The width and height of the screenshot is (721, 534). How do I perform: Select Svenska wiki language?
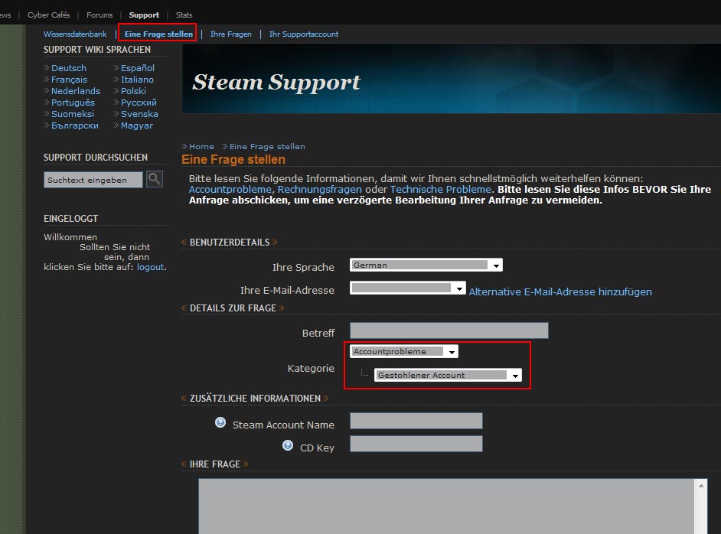click(x=139, y=114)
